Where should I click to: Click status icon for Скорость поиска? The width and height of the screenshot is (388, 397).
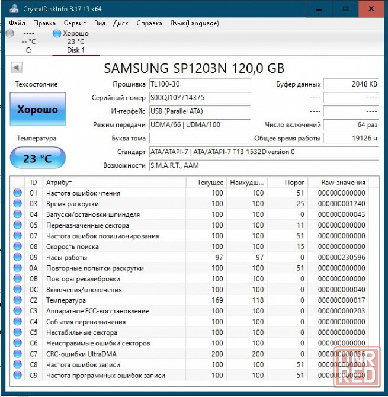pos(17,246)
